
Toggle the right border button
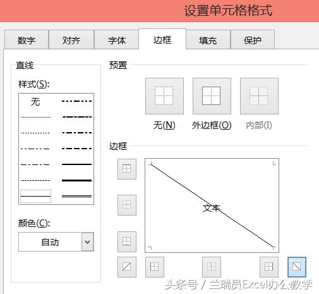(269, 267)
